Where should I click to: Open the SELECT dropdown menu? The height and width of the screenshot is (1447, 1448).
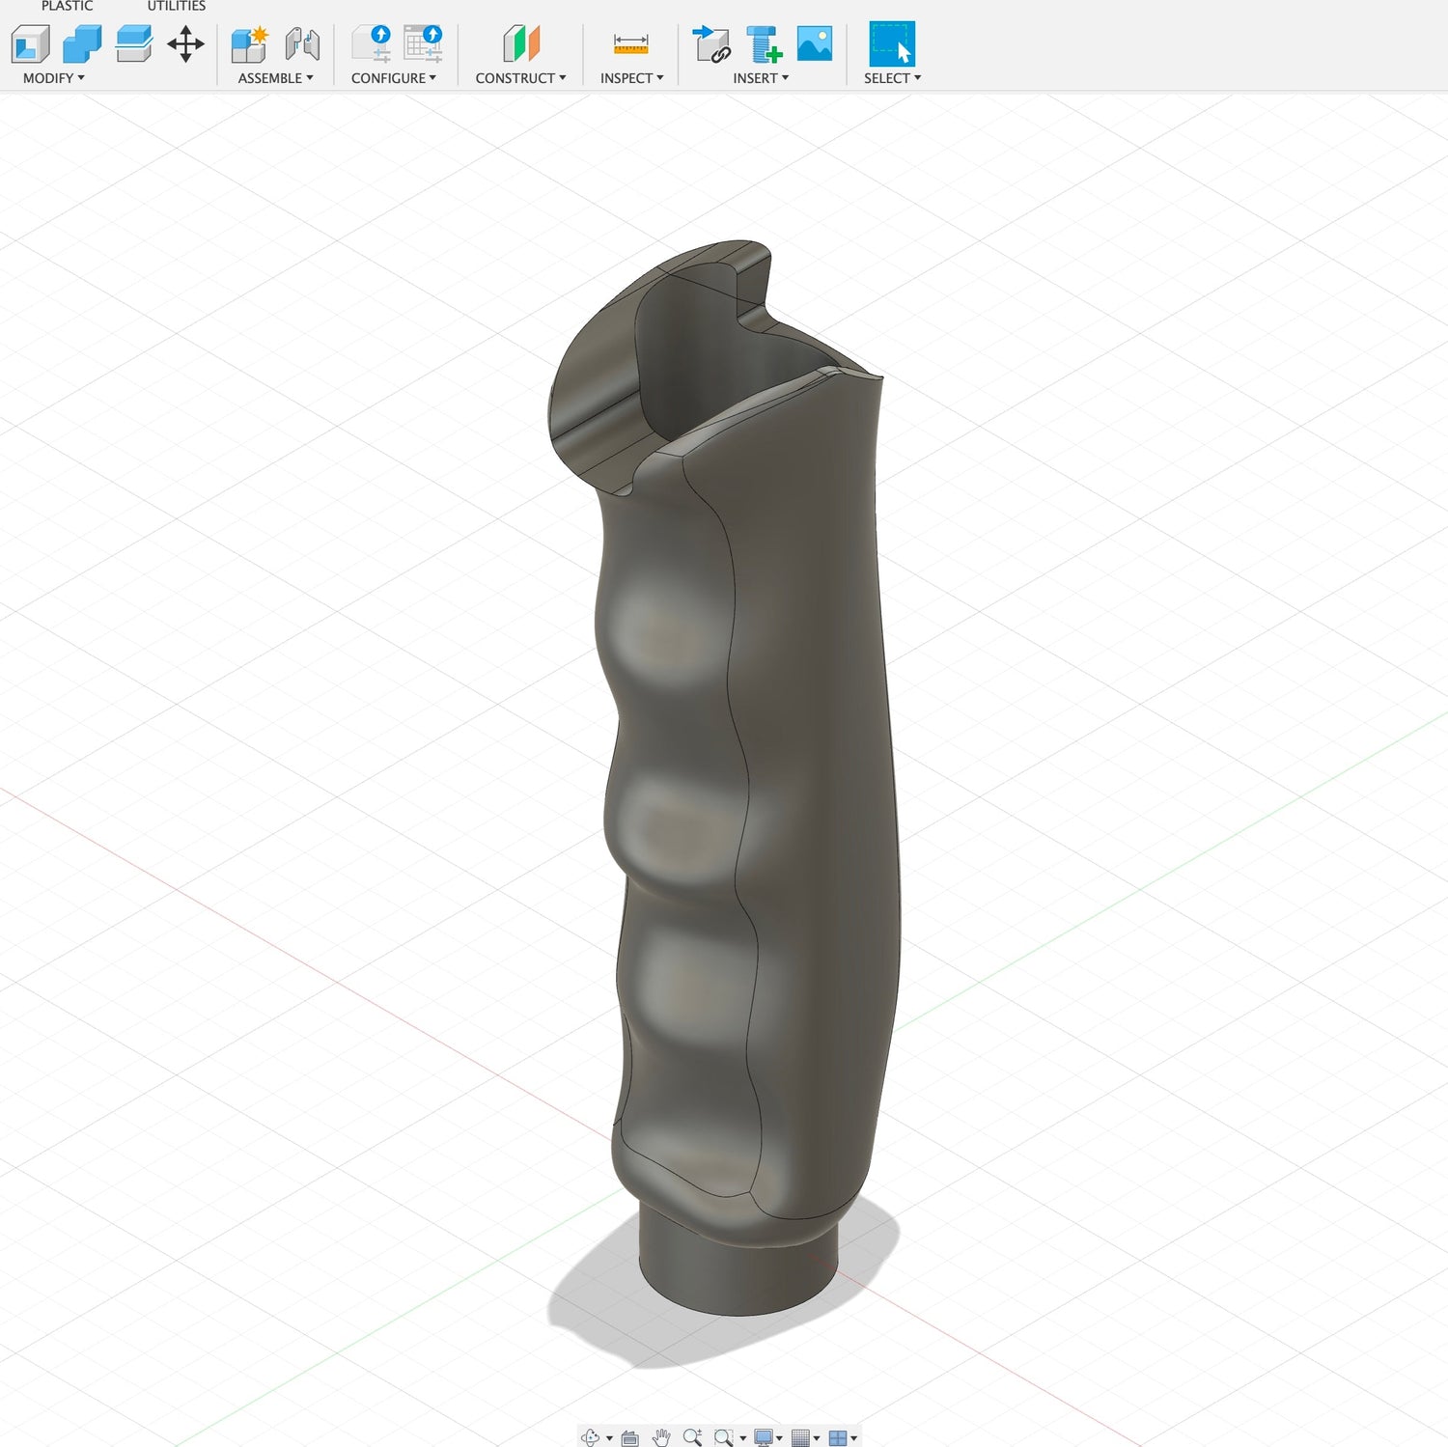tap(893, 78)
